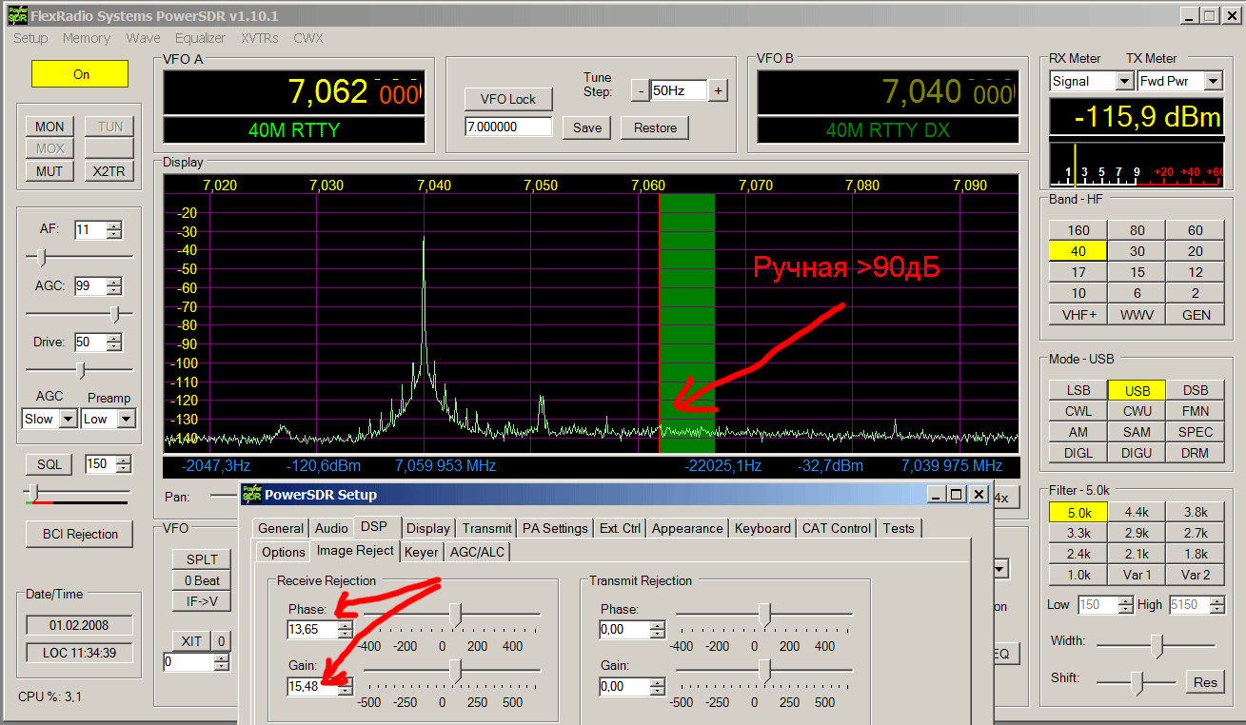Click the tune step plus button
1246x725 pixels.
pyautogui.click(x=718, y=91)
